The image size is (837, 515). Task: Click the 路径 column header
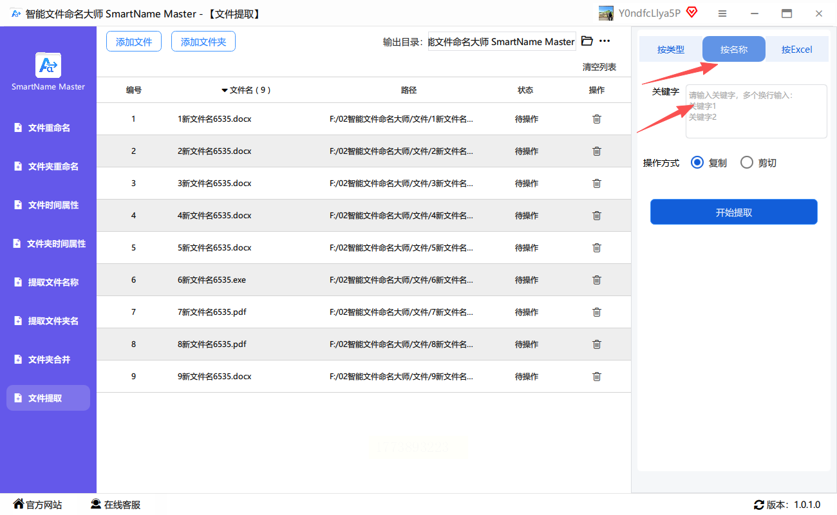409,90
